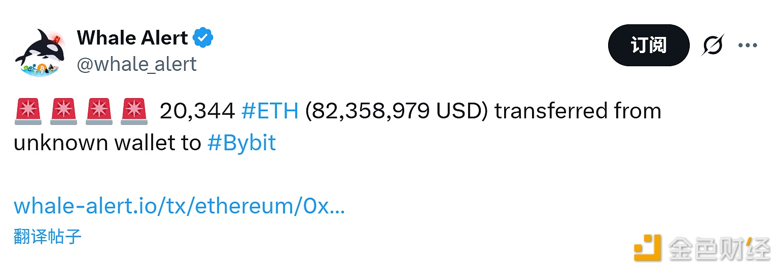Viewport: 777px width, 268px height.
Task: Click the 金色财经 watermark text
Action: (719, 248)
